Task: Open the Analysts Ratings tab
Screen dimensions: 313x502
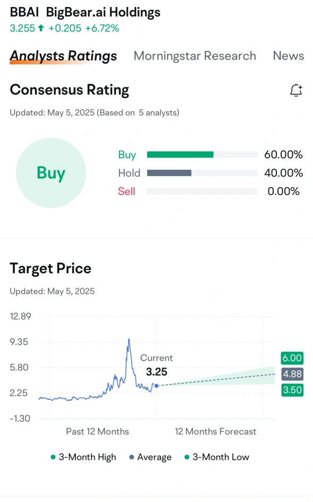Action: coord(63,56)
